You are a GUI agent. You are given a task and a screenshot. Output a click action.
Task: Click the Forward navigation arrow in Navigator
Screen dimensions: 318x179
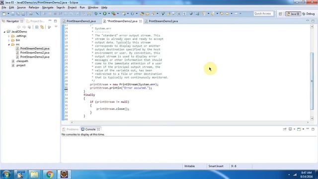[24, 27]
